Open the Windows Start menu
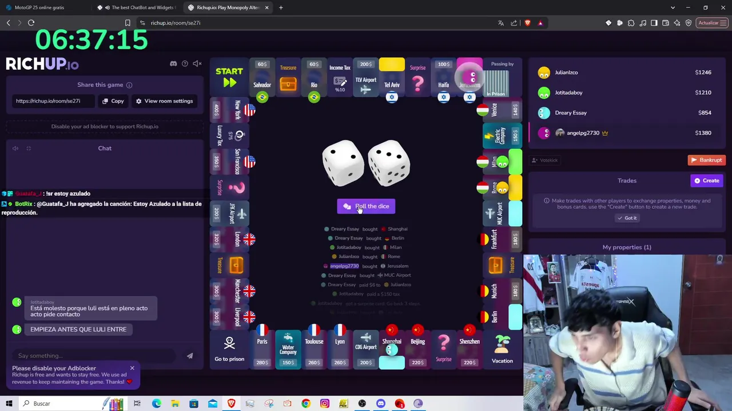Image resolution: width=732 pixels, height=411 pixels. click(x=9, y=404)
